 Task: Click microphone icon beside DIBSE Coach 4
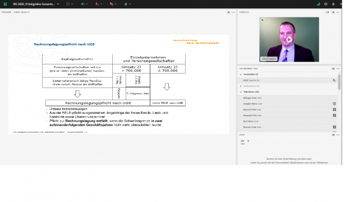[x=334, y=80]
